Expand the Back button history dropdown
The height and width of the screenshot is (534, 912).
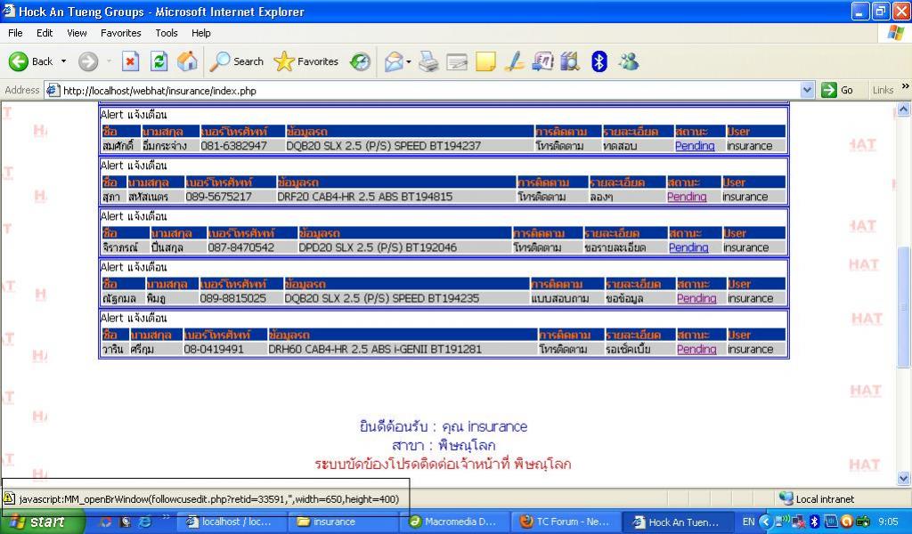pos(63,61)
